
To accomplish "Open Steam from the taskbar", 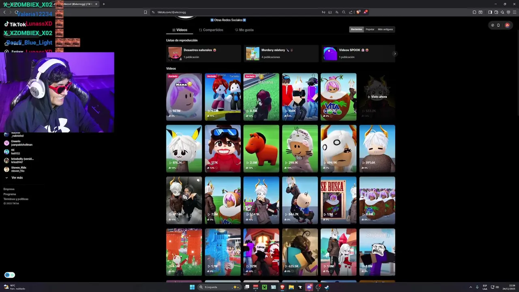I will 327,287.
